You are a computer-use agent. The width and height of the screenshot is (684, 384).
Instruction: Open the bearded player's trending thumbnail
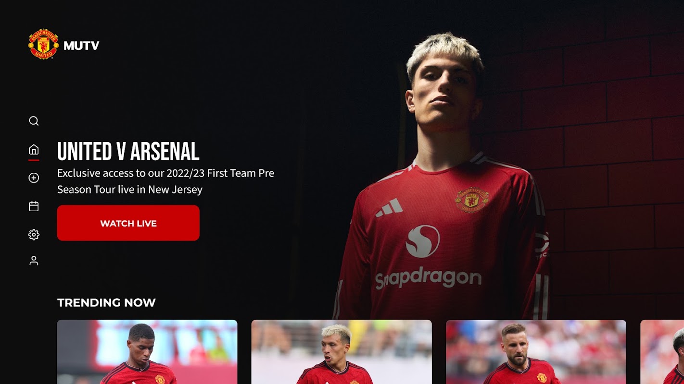(x=536, y=352)
